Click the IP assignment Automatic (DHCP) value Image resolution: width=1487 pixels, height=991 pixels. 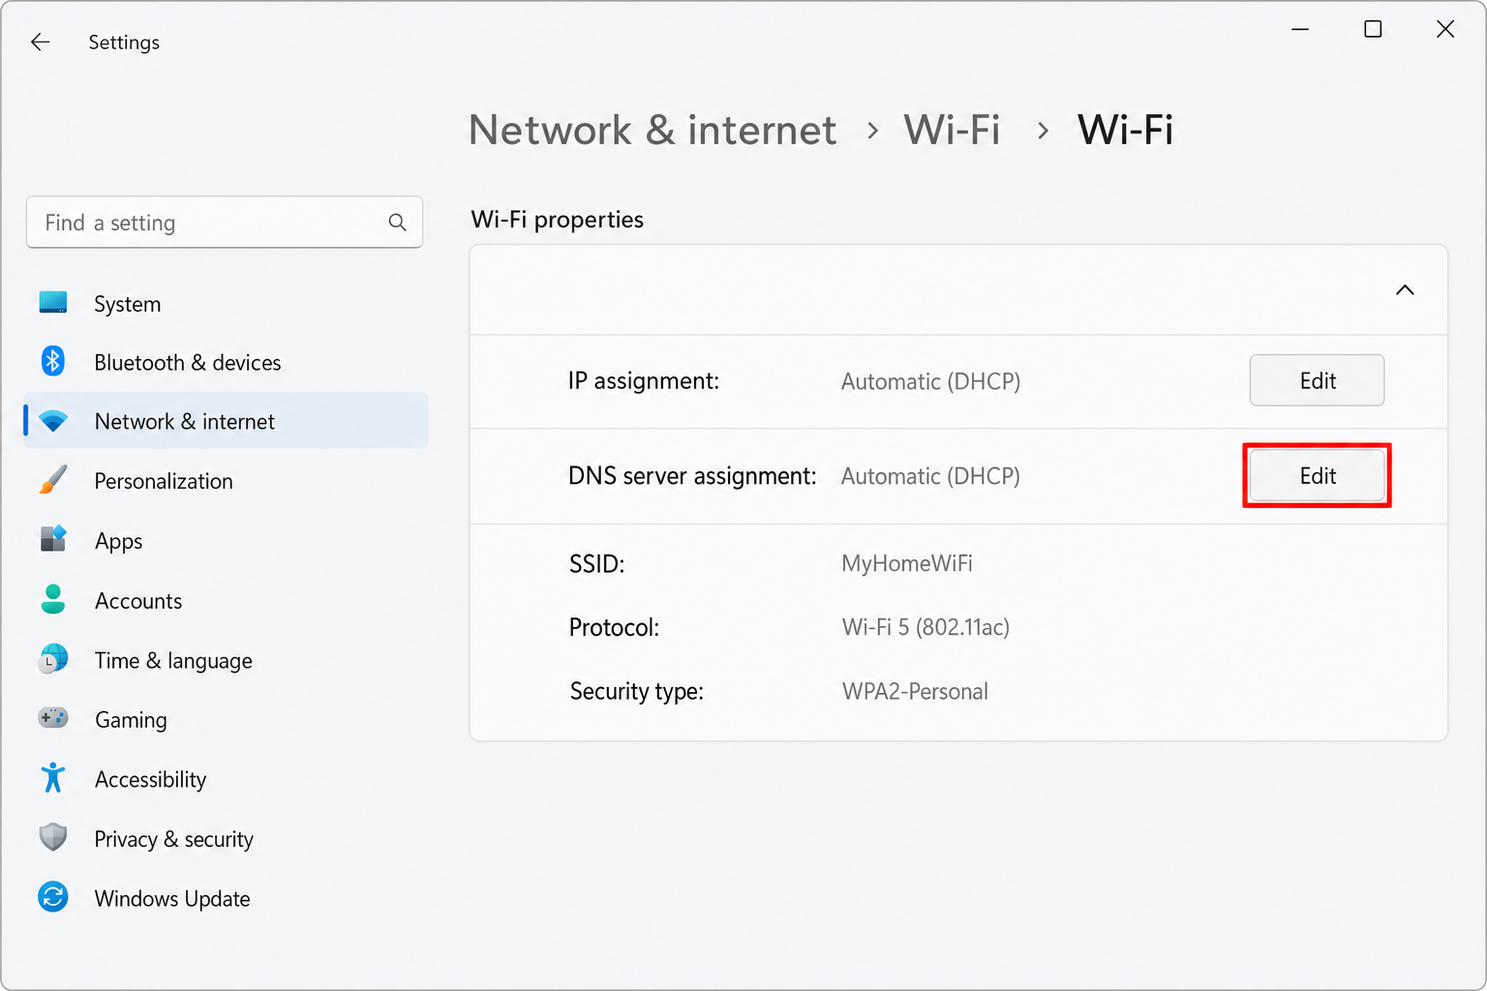(x=930, y=381)
